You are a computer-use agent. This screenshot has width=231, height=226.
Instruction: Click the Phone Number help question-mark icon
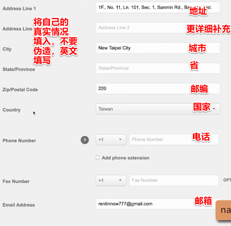(x=85, y=140)
